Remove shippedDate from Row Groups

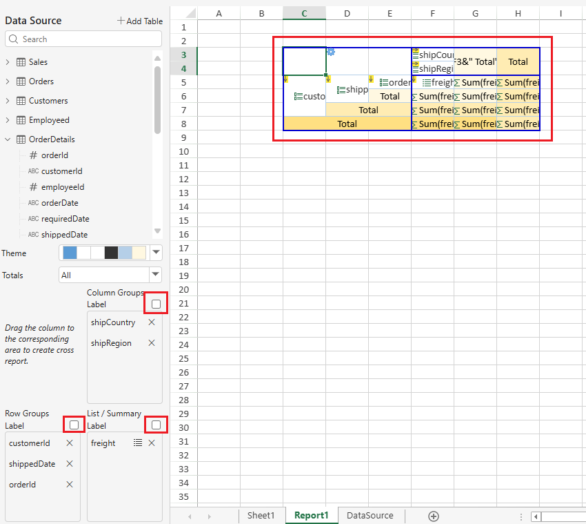(70, 464)
